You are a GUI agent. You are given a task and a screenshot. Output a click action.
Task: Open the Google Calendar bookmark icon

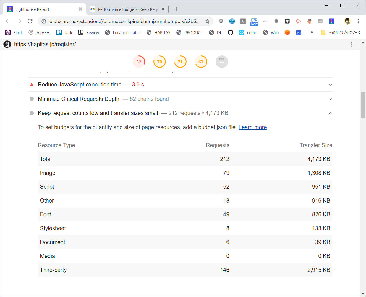(298, 32)
